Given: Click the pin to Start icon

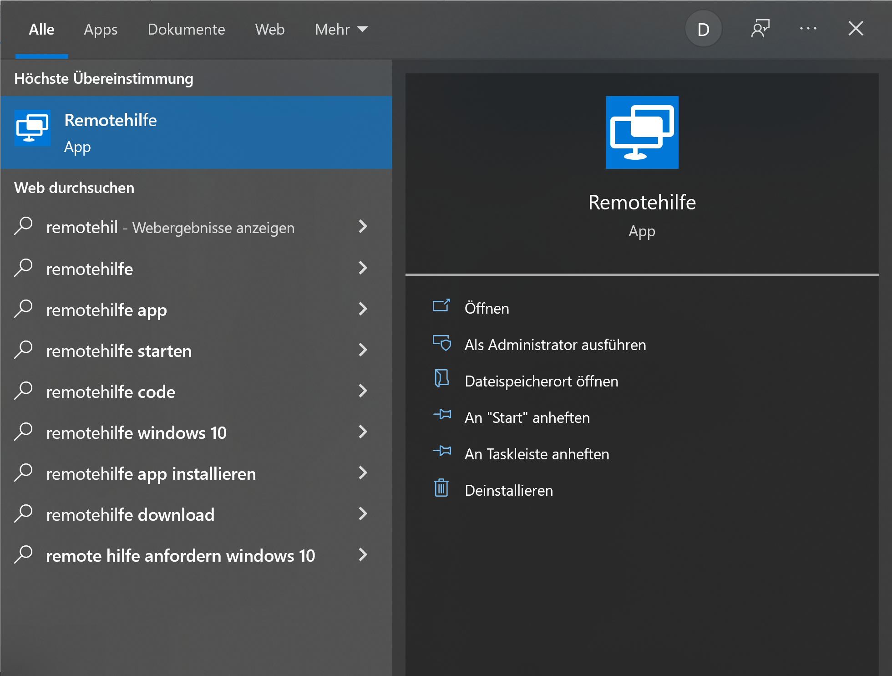Looking at the screenshot, I should click(442, 415).
